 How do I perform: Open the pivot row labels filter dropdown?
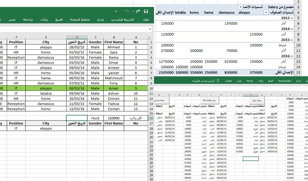point(266,13)
